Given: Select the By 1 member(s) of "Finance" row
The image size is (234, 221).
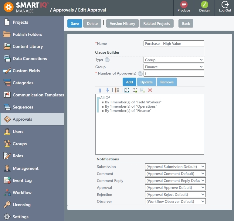Looking at the screenshot, I should coord(128,111).
